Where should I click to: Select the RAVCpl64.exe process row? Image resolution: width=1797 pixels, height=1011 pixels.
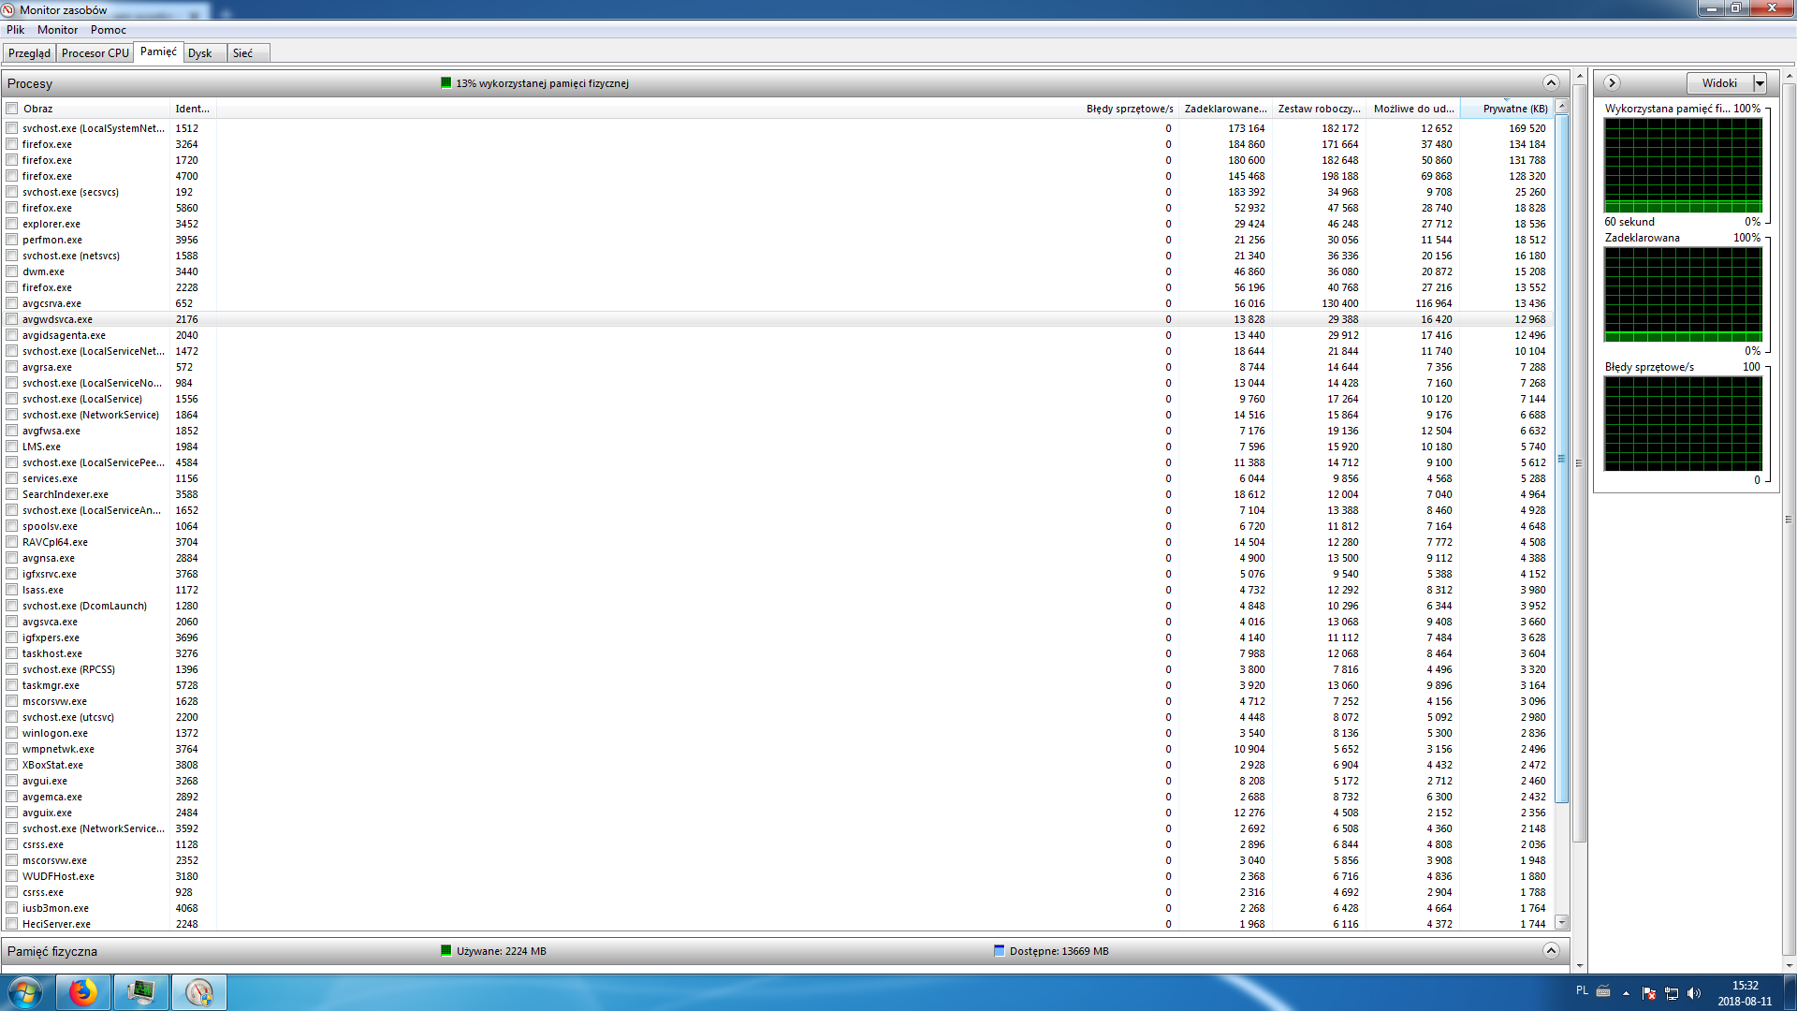(778, 542)
